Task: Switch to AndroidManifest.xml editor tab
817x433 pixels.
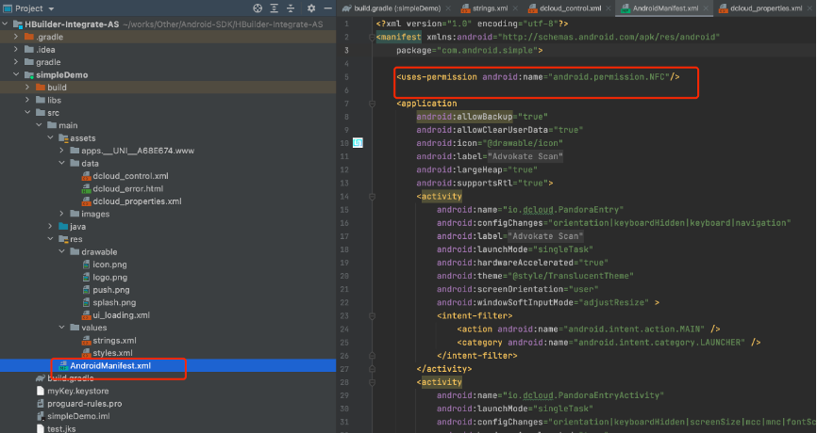Action: pyautogui.click(x=665, y=8)
